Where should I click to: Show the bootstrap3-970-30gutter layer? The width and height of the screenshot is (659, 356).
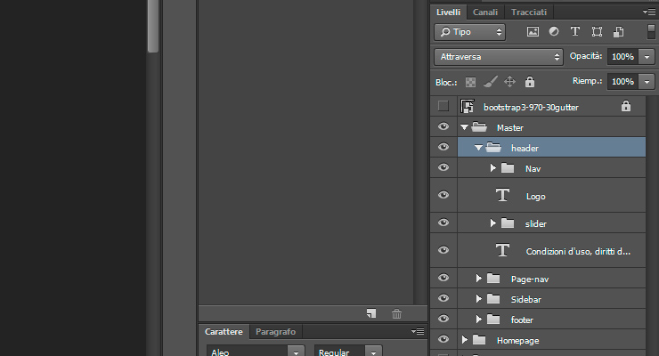click(443, 106)
